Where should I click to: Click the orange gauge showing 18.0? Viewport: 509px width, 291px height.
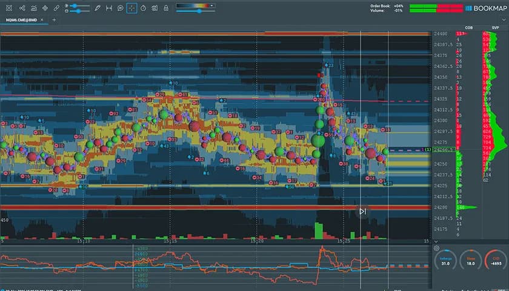471,261
